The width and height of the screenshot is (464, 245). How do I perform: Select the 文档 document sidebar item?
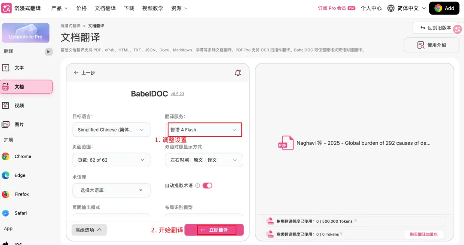pos(26,87)
